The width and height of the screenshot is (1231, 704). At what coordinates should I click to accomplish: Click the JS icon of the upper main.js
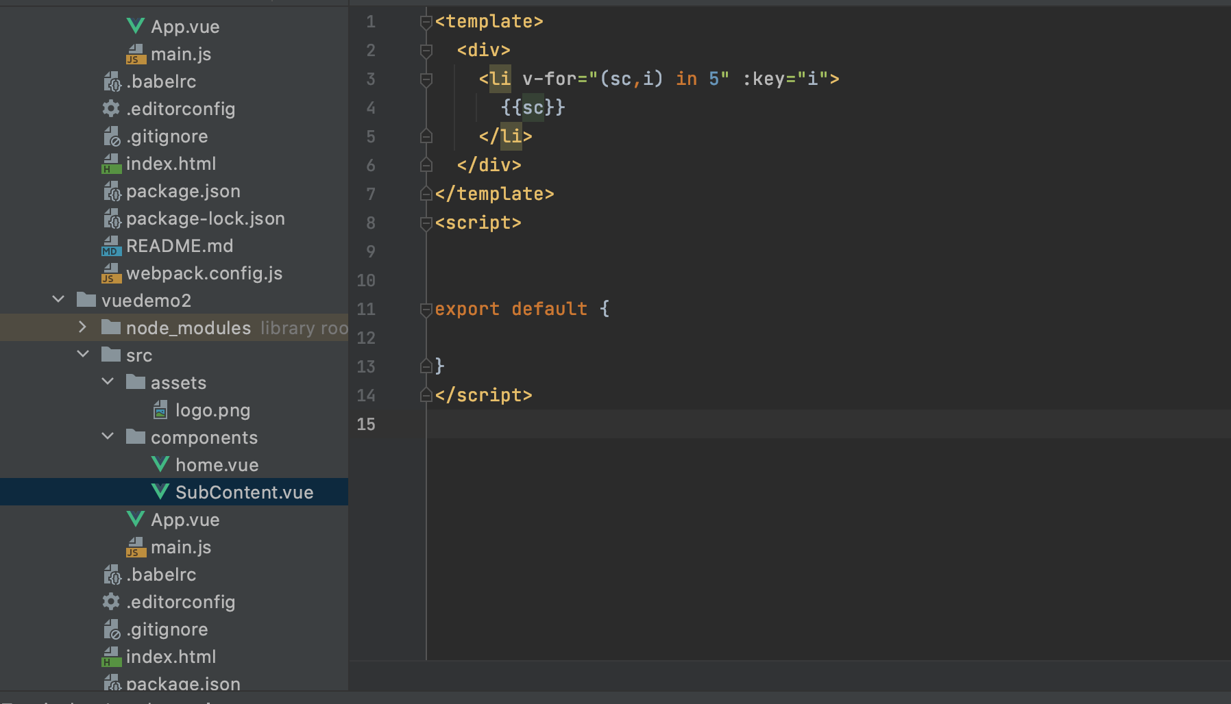click(x=136, y=54)
